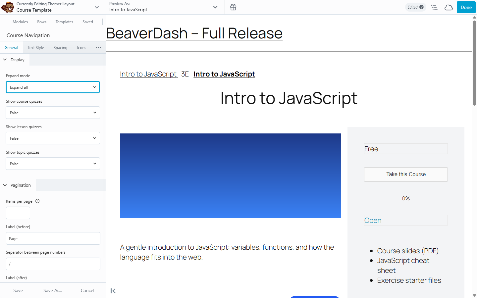Click the Beaver Builder logo icon

point(7,7)
